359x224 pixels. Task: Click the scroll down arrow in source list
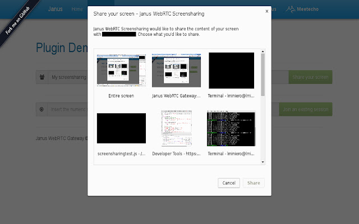263,162
